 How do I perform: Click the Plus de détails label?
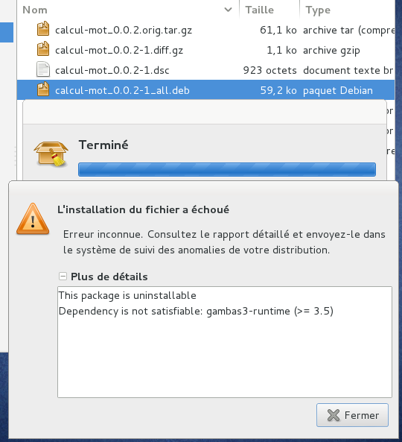coord(109,277)
